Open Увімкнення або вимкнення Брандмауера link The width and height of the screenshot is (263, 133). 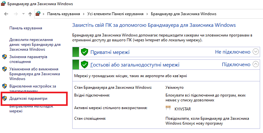tap(35, 74)
